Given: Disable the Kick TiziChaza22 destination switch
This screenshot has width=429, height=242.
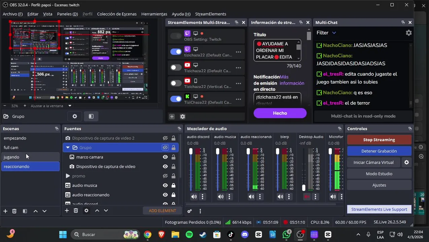Looking at the screenshot, I should (x=176, y=99).
